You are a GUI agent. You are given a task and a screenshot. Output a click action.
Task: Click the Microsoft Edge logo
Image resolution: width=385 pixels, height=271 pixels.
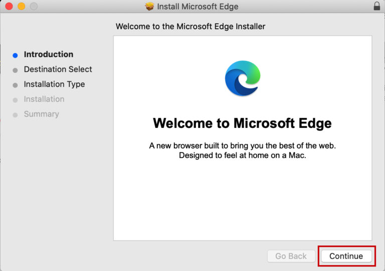pos(243,78)
